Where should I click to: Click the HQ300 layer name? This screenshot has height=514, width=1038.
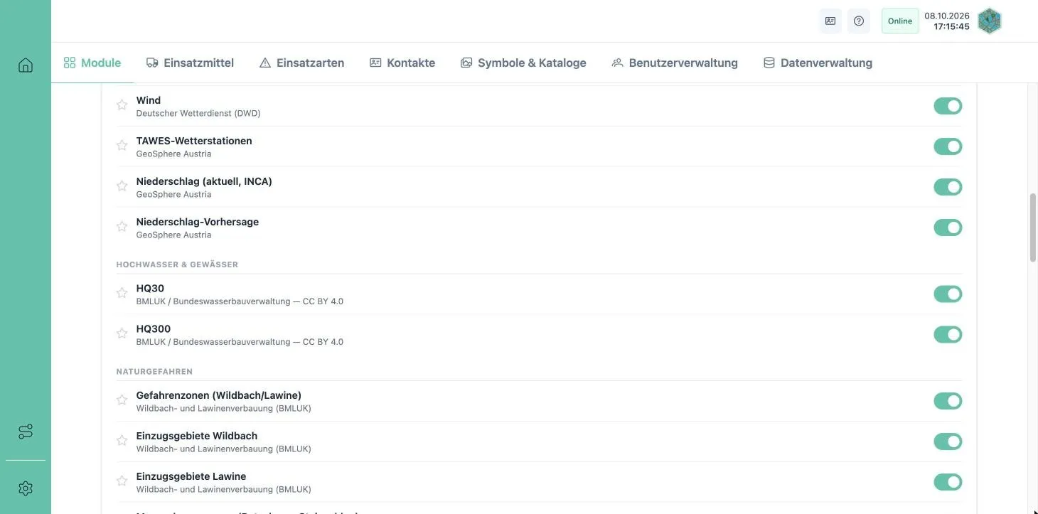[x=154, y=329]
